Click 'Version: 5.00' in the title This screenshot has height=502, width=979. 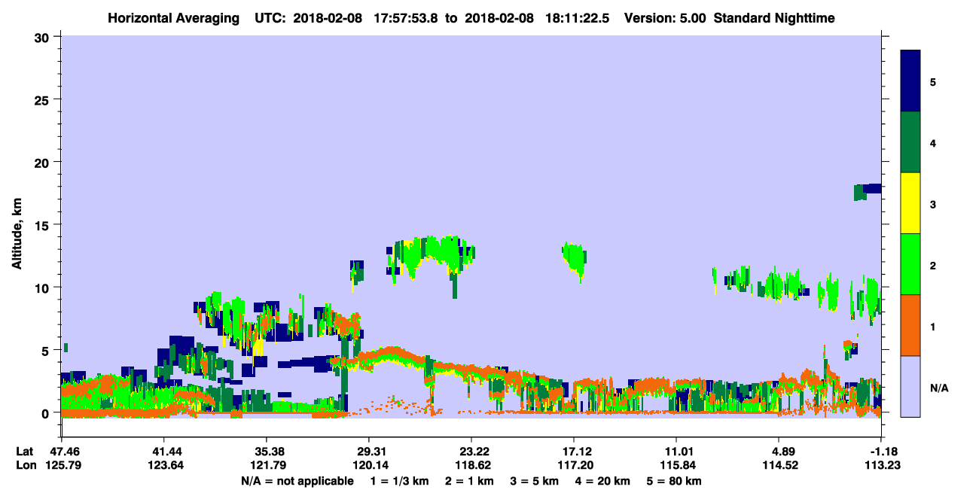(x=666, y=17)
